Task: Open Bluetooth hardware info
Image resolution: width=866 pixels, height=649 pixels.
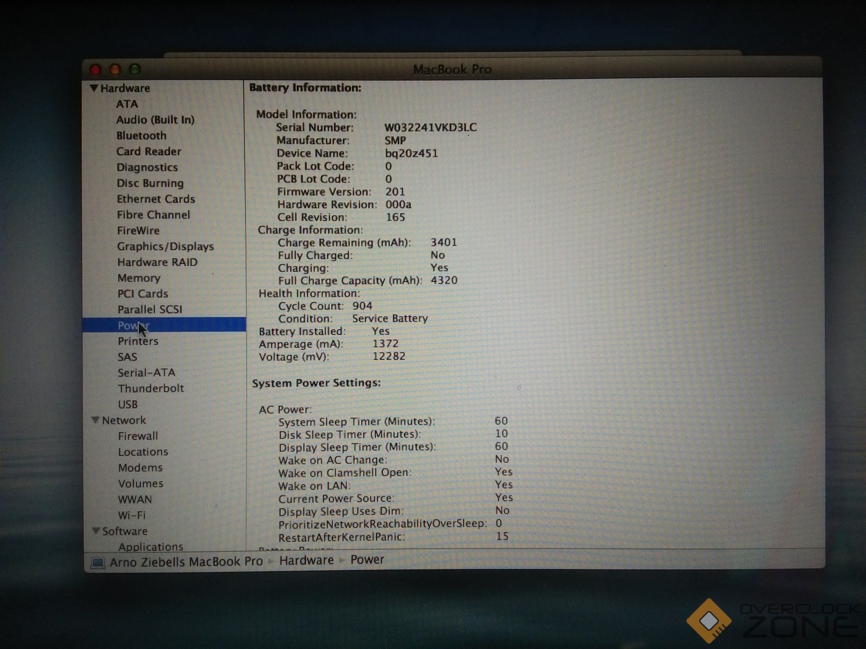Action: coord(141,136)
